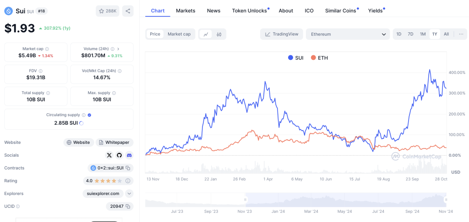
Task: Set chart range to All
Action: click(446, 34)
